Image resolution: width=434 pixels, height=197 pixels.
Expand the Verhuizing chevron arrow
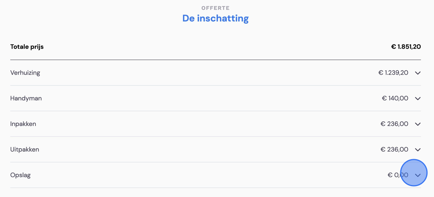click(x=418, y=73)
